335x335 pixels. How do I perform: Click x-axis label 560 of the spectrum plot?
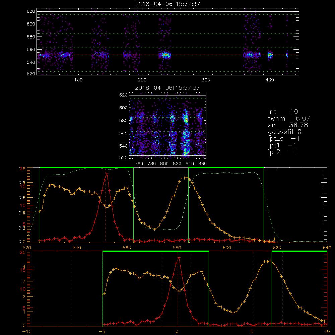point(127,248)
